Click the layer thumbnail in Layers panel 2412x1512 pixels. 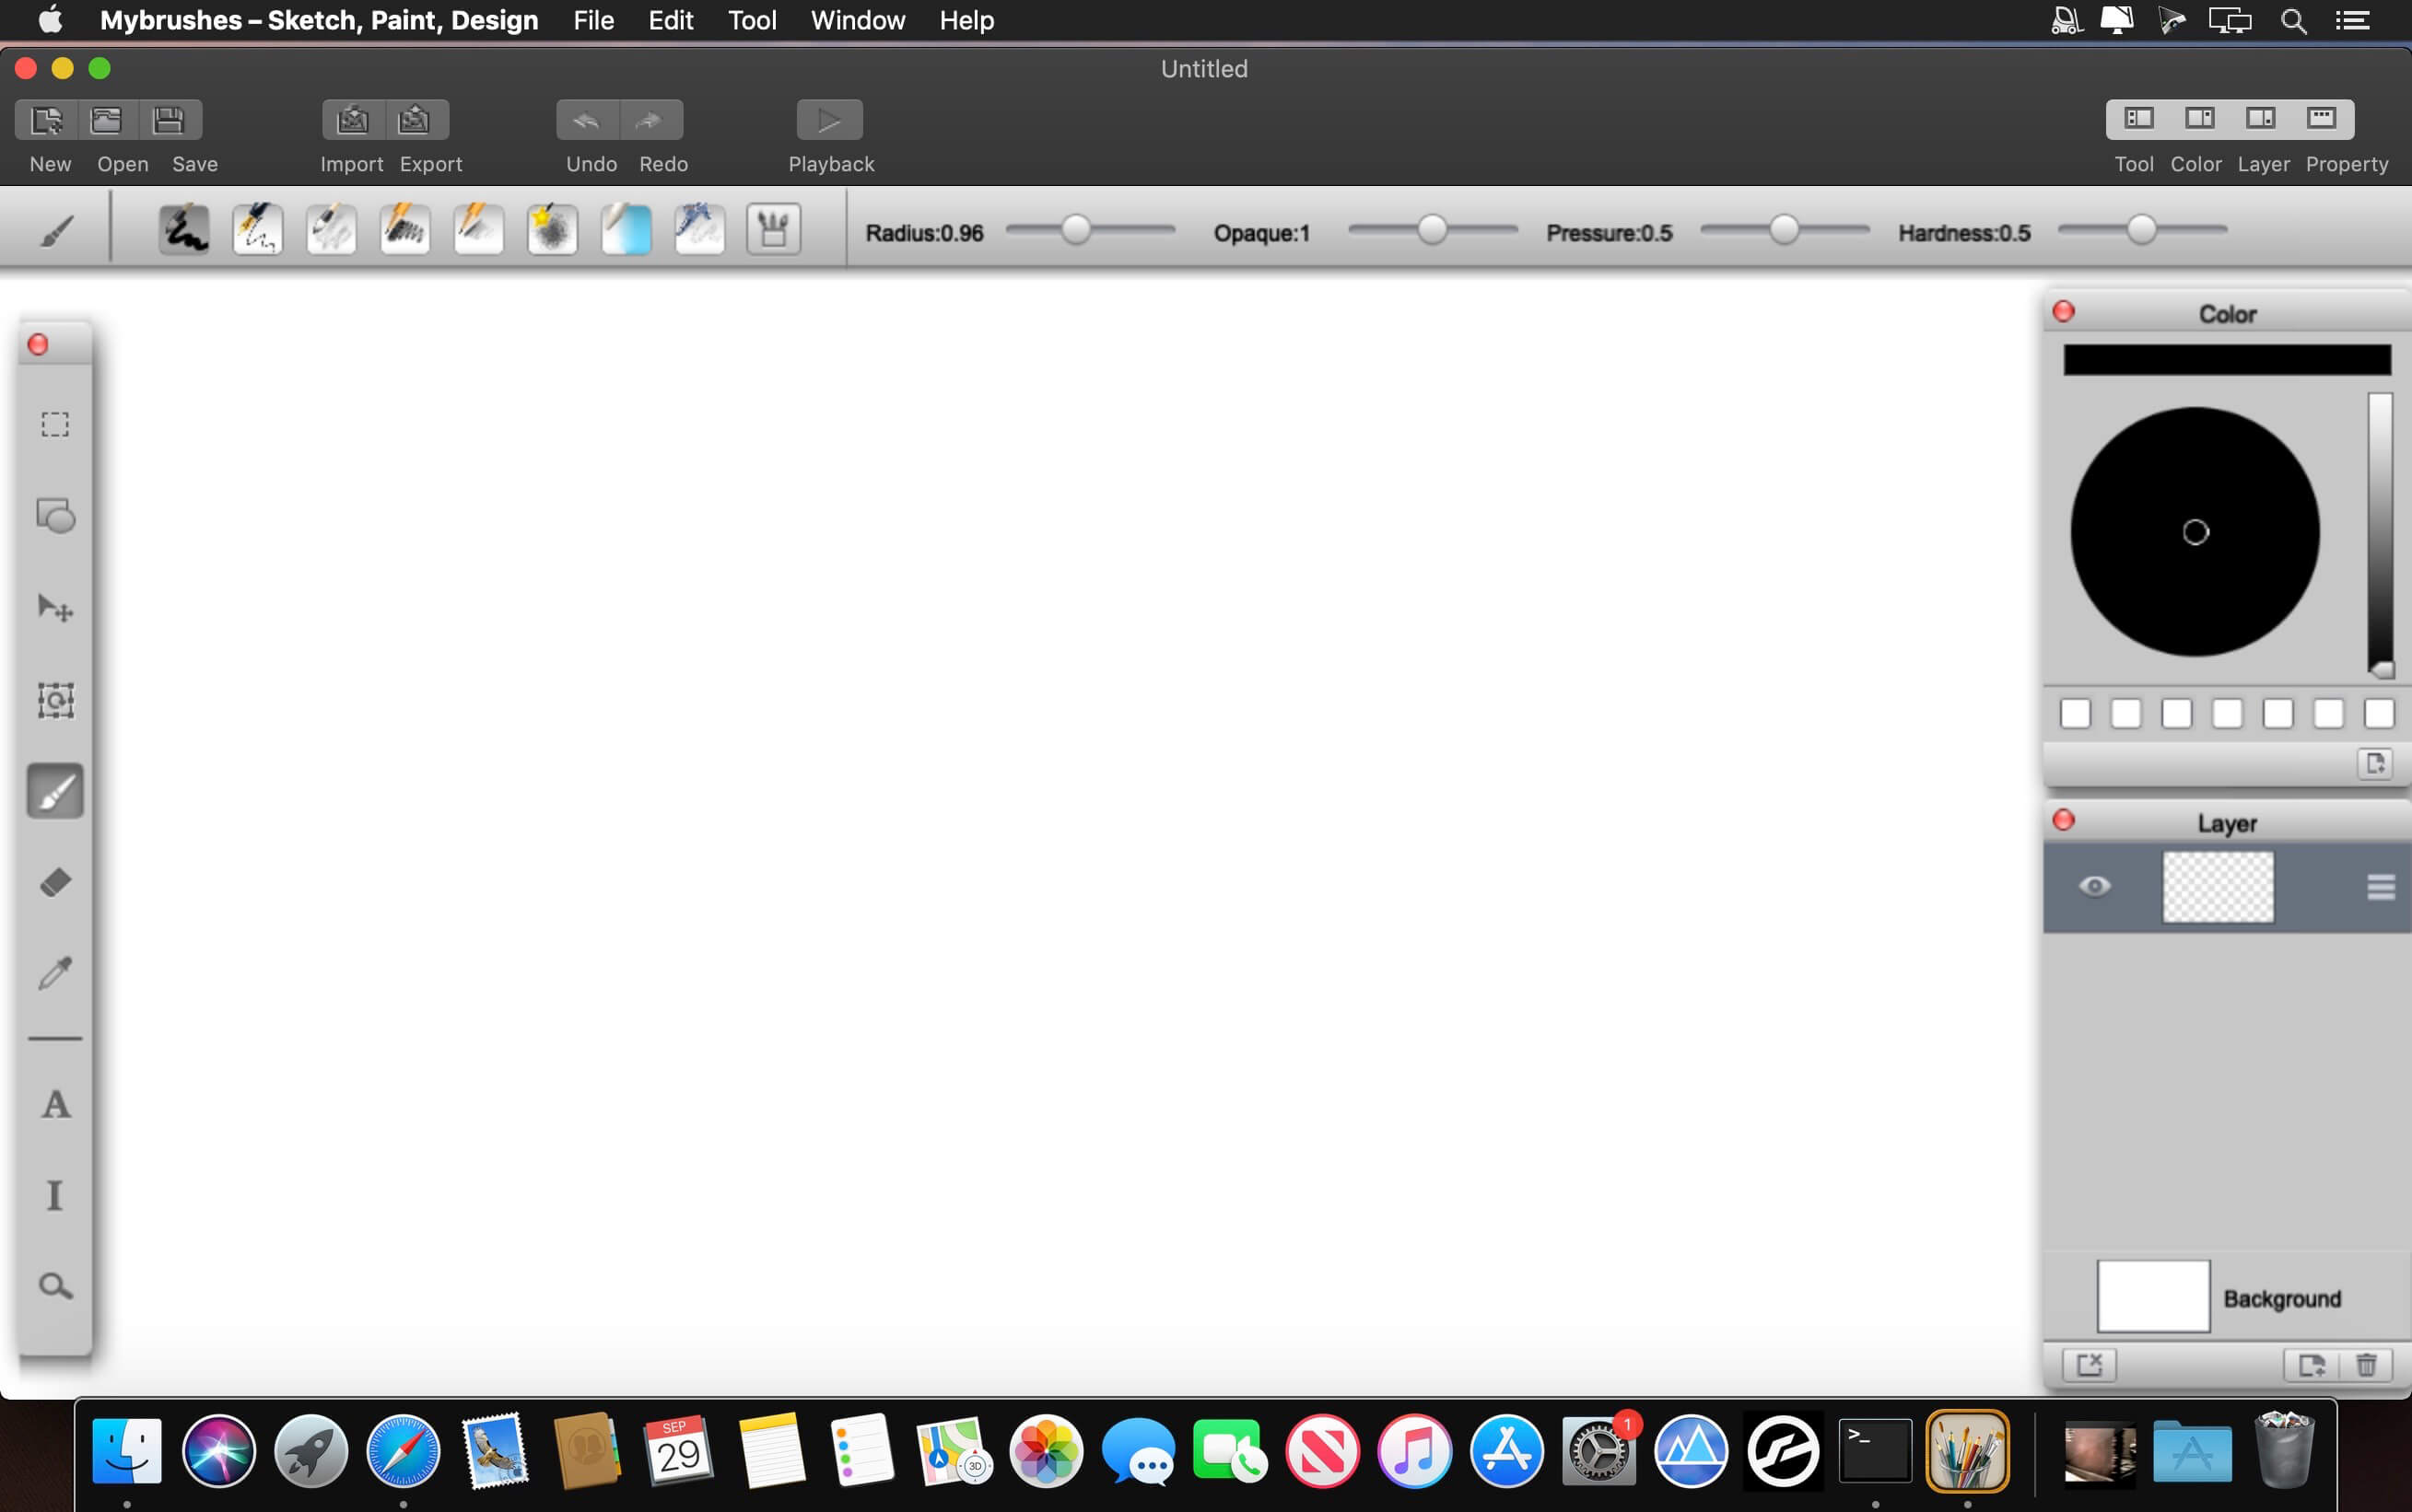point(2217,885)
